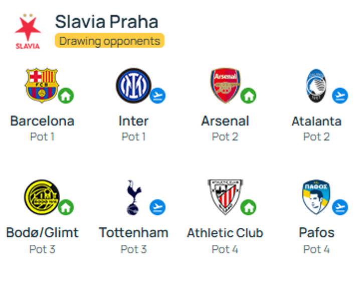Screen dimensions: 361x284
Task: Select the Tottenham cockerel logo
Action: click(133, 197)
